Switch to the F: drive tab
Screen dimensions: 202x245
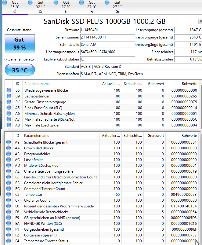coord(92,7)
